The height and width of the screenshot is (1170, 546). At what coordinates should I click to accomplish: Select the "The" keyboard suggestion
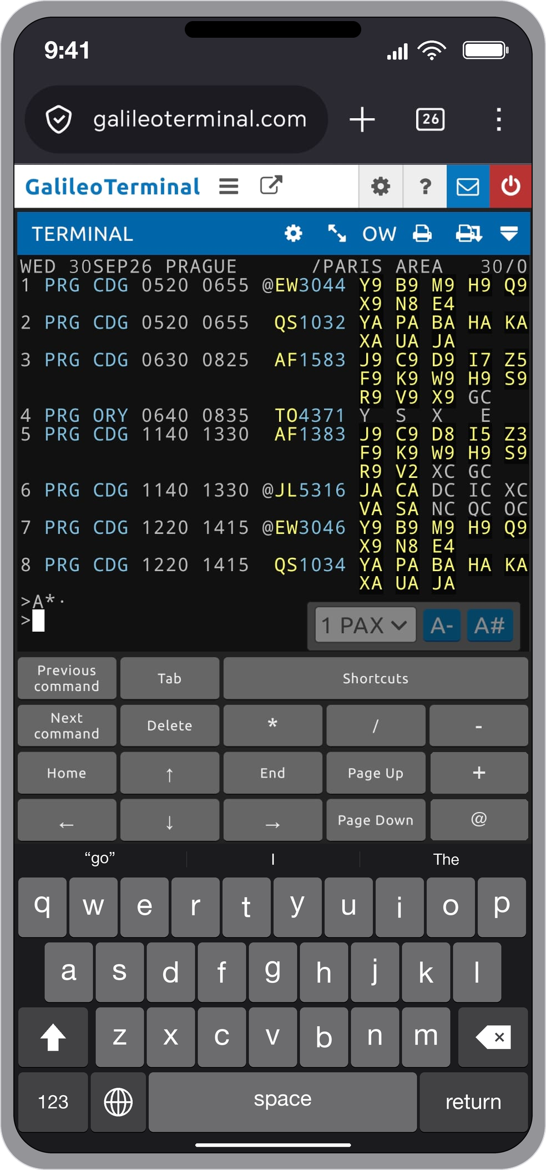pos(446,859)
